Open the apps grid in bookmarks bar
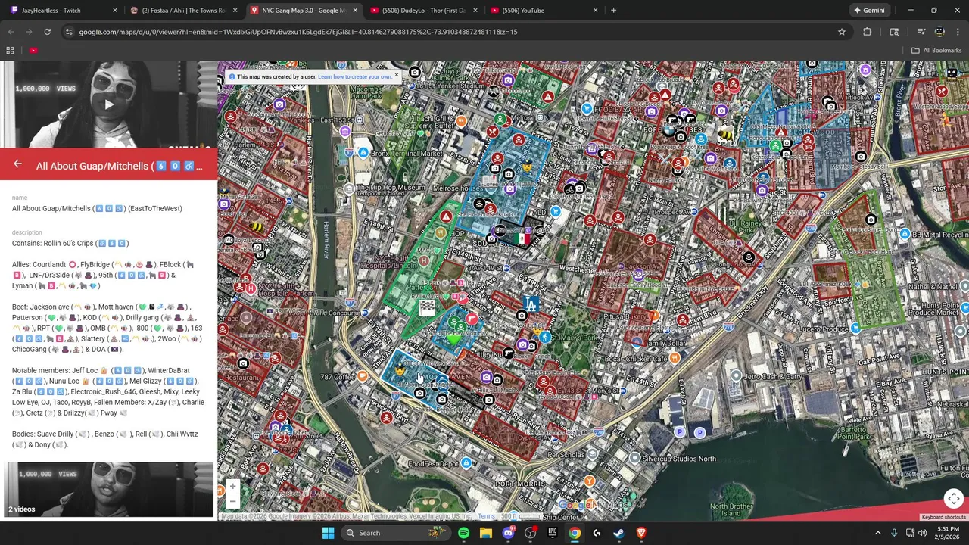The width and height of the screenshot is (969, 545). [x=10, y=51]
